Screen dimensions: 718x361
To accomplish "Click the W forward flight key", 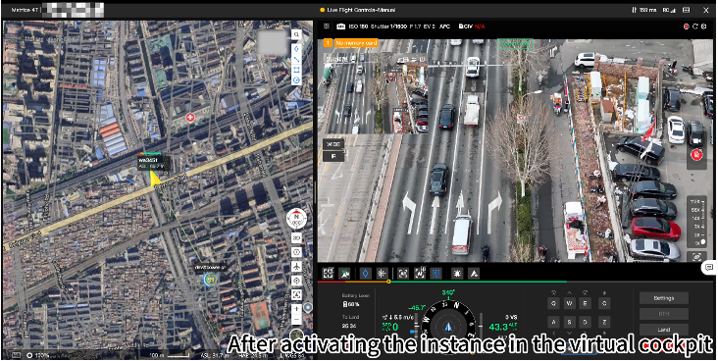I will coord(569,303).
